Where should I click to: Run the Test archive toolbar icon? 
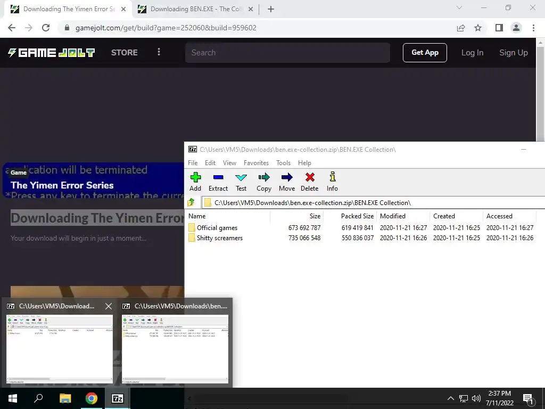click(241, 177)
